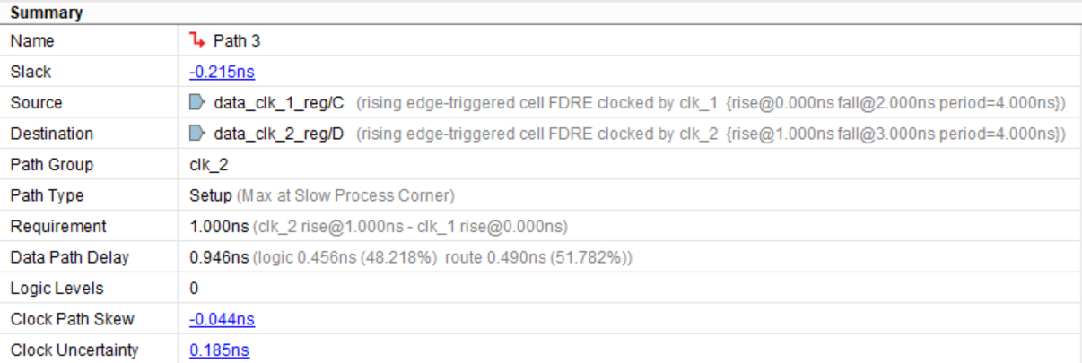
Task: Click the 0.946ns data path delay value
Action: pyautogui.click(x=219, y=257)
